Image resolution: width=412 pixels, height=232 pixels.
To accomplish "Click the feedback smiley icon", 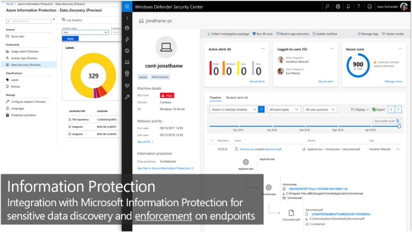I will coord(370,7).
